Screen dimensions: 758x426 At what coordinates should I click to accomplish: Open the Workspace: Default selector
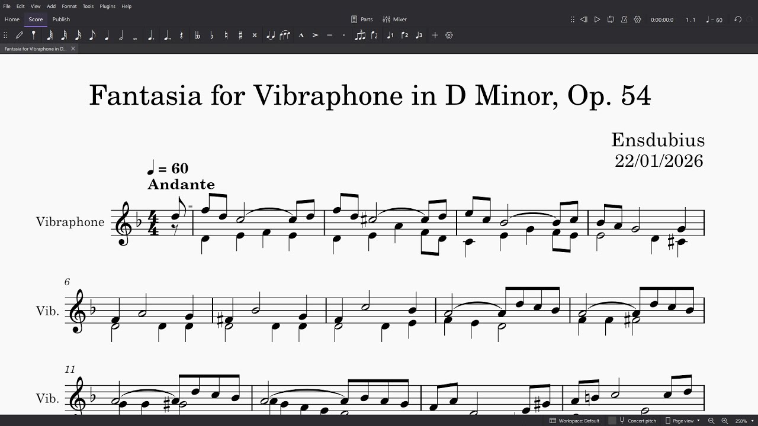pos(574,421)
